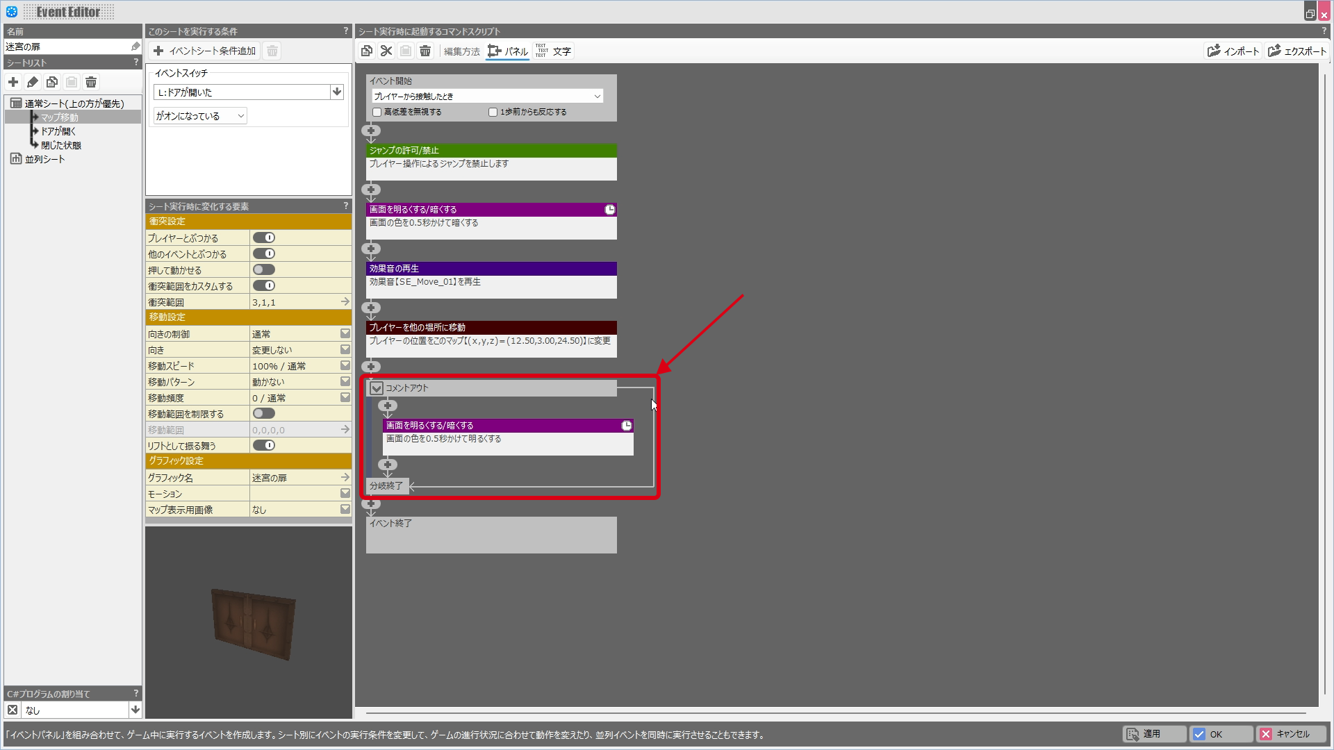The width and height of the screenshot is (1334, 750).
Task: Click the clear X icon beside C# なし field
Action: (13, 710)
